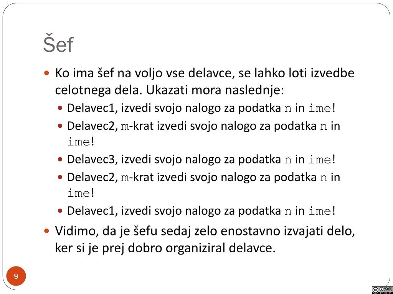Click the orange bullet before "Ko ima šef"
Viewport: 393px width, 294px height.
coord(46,73)
